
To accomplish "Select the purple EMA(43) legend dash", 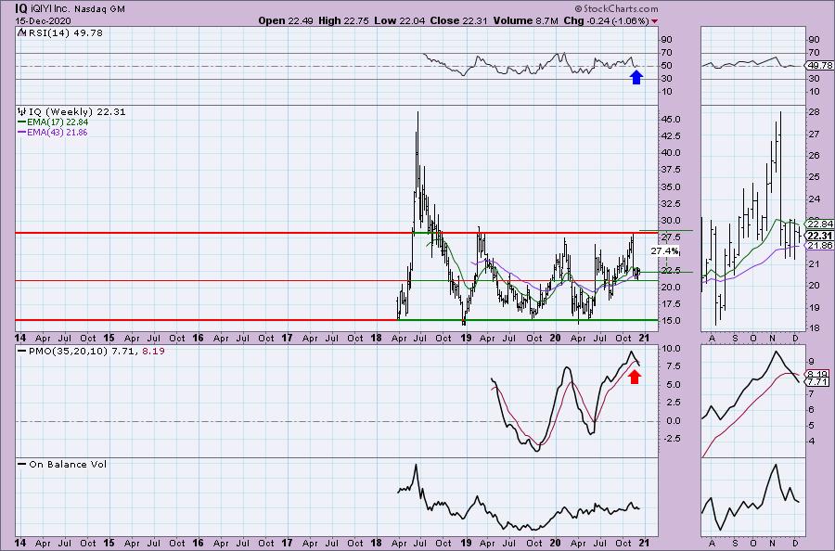I will [x=22, y=132].
